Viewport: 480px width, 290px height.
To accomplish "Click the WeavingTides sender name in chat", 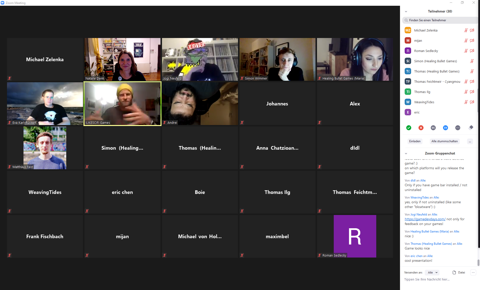I will [419, 197].
